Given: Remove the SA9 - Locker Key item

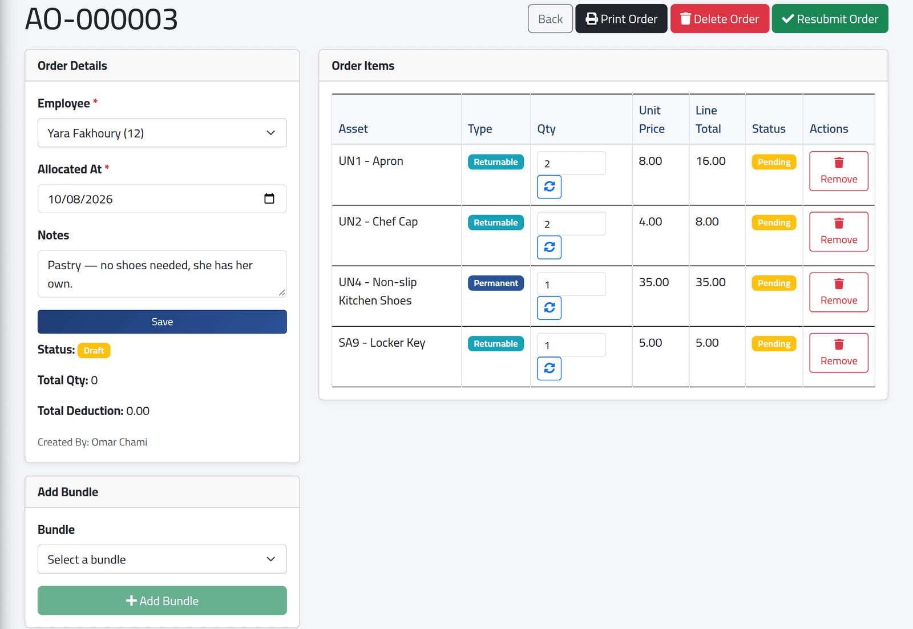Looking at the screenshot, I should [x=838, y=353].
